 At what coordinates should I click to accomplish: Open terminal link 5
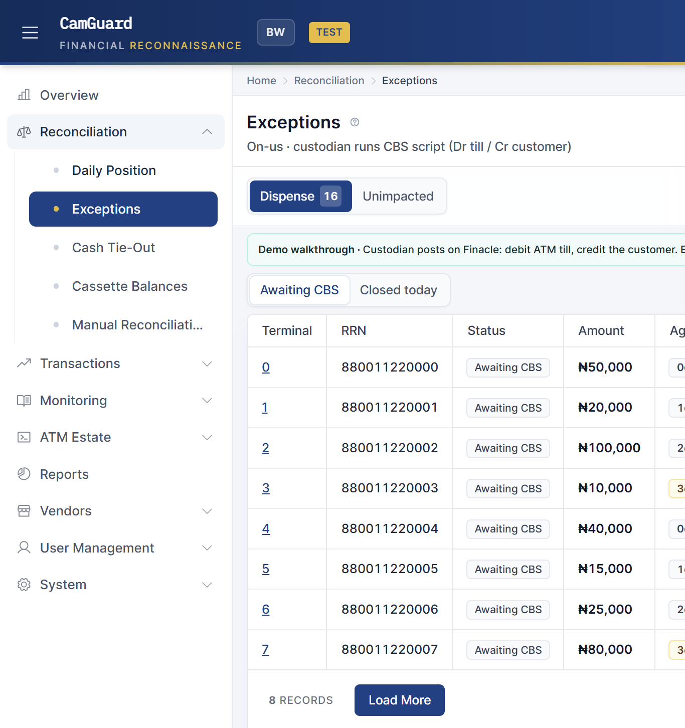click(x=265, y=569)
